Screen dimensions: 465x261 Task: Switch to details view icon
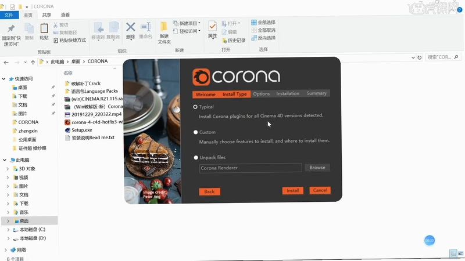click(453, 253)
